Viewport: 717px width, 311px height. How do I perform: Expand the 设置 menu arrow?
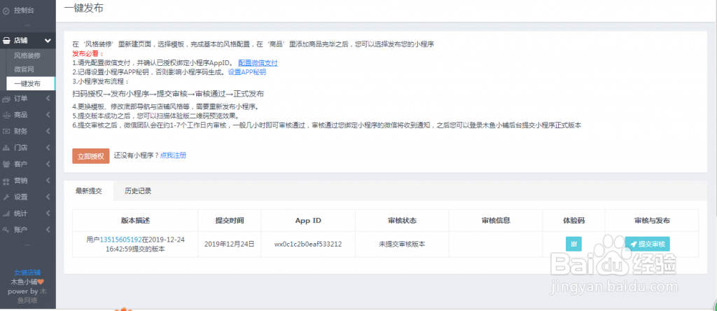(x=48, y=197)
